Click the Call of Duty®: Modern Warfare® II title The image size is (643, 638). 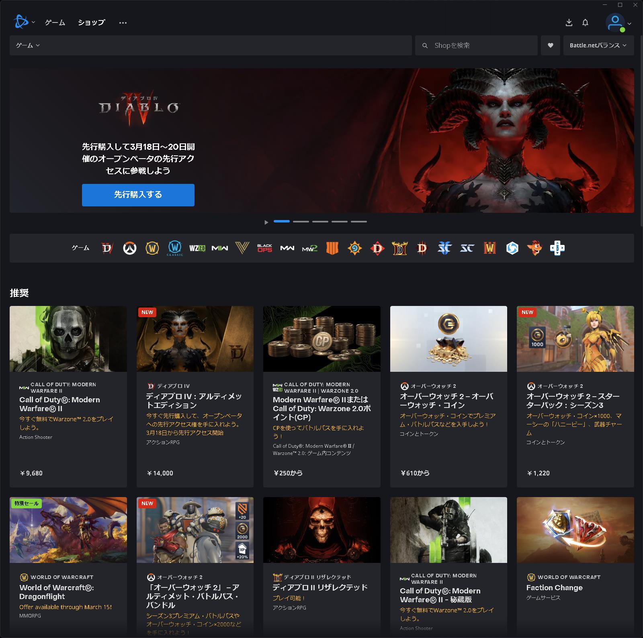59,404
